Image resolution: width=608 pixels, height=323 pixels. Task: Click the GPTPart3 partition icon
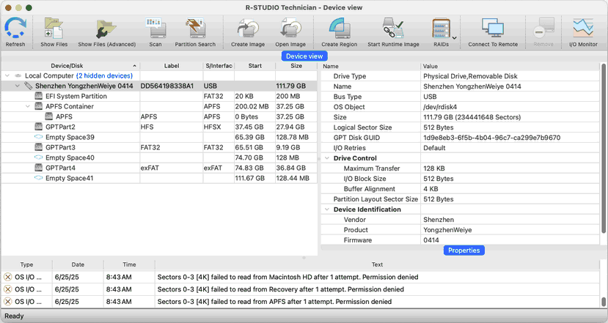pos(38,147)
